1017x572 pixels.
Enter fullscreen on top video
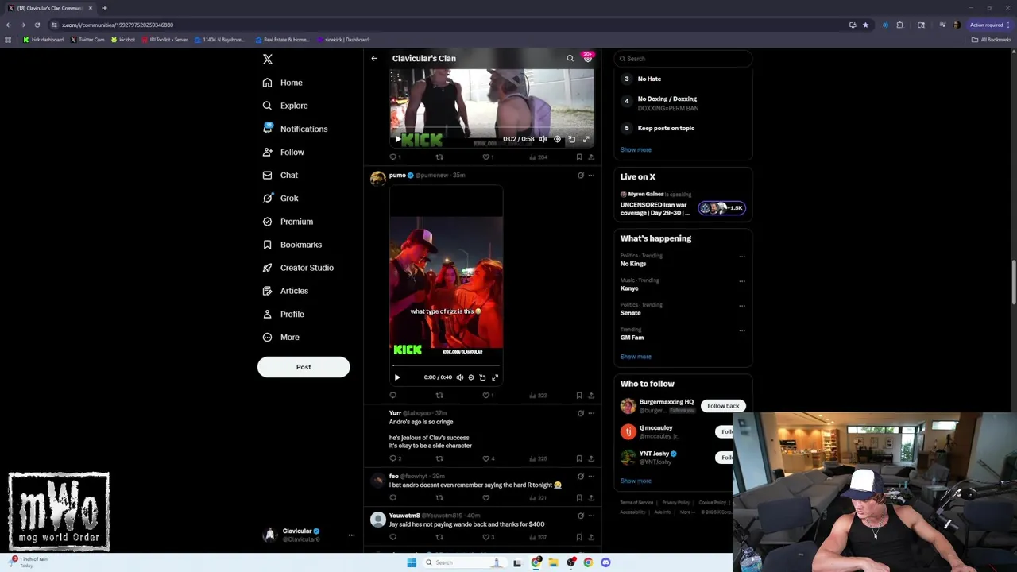(x=586, y=139)
